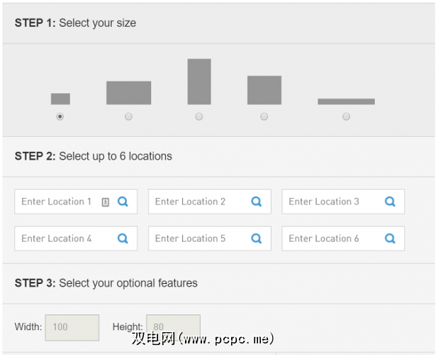The image size is (436, 355).
Task: Click the search icon in Location 3
Action: (390, 202)
